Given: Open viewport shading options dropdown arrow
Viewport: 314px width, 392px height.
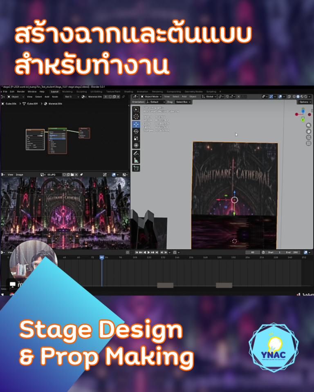Looking at the screenshot, I should (310, 96).
